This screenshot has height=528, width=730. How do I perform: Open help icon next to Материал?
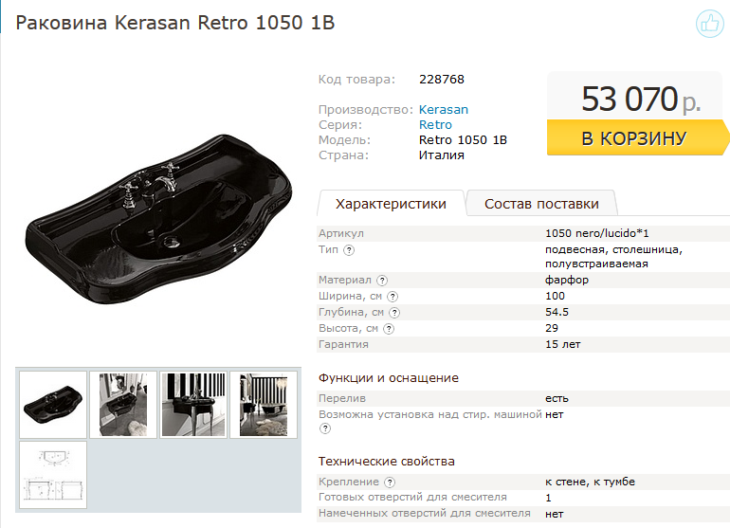pos(382,281)
